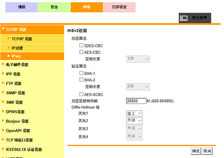224x158 pixels.
Task: Enable the 3DES-CBC checkbox
Action: pos(81,45)
